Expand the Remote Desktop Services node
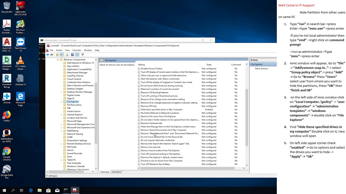 tap(61, 144)
